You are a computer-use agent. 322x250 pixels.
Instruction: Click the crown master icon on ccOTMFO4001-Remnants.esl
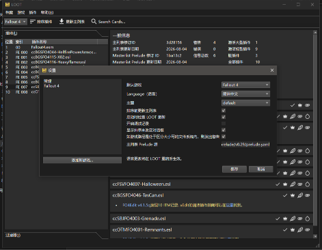tap(293, 230)
